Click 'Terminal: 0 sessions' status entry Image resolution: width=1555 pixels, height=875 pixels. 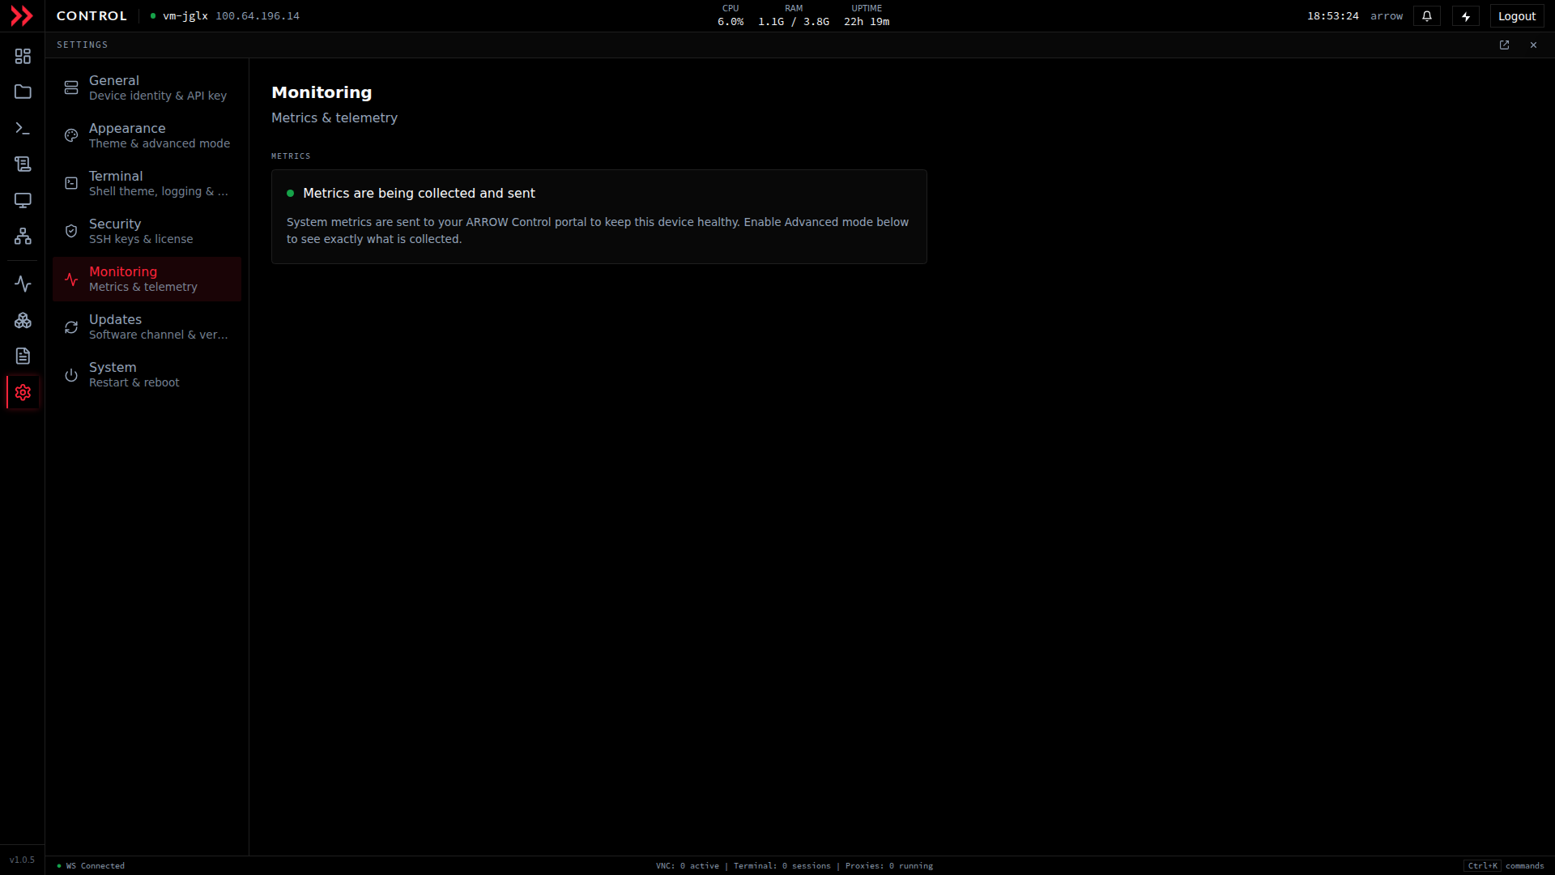coord(782,865)
